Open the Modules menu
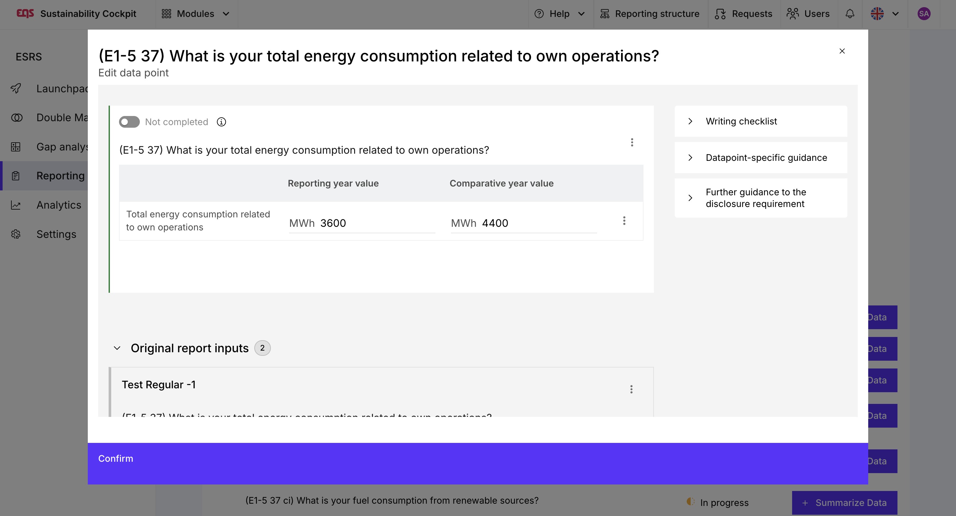 click(195, 14)
